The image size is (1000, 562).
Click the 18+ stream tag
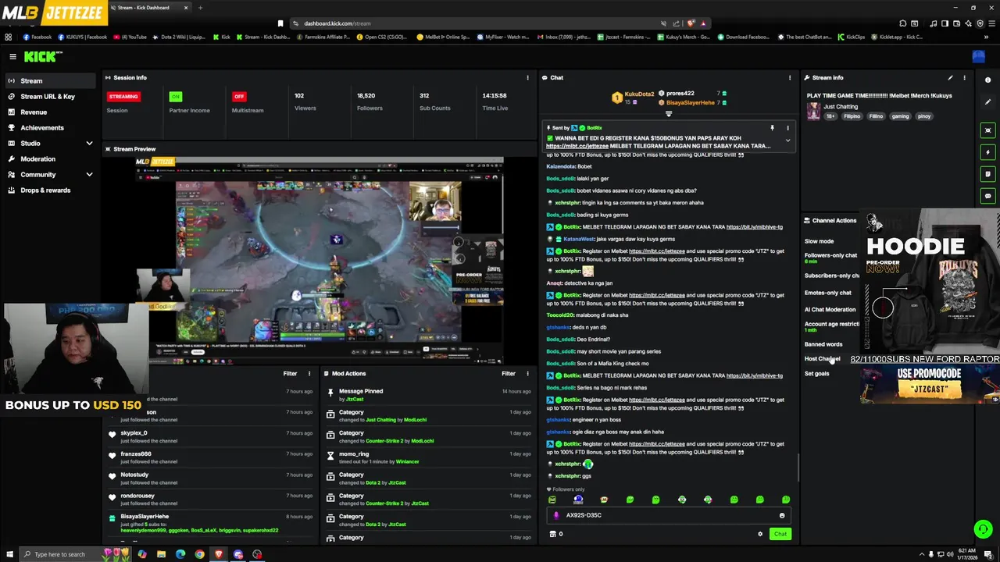pos(830,116)
